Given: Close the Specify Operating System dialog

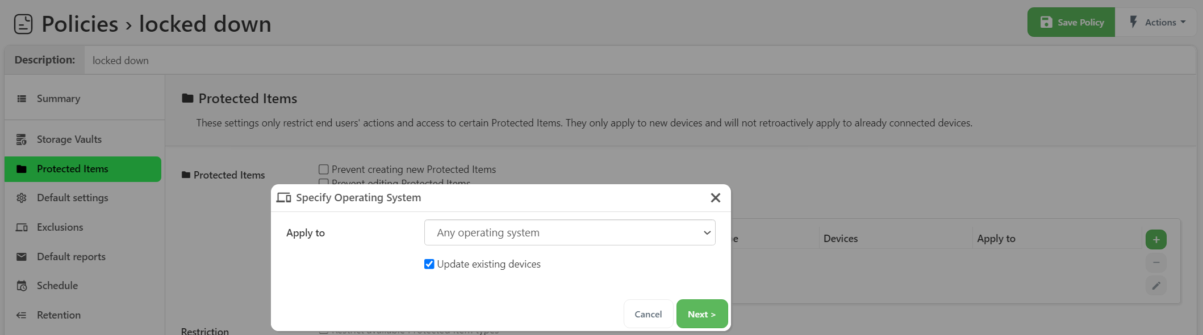Looking at the screenshot, I should [x=715, y=197].
